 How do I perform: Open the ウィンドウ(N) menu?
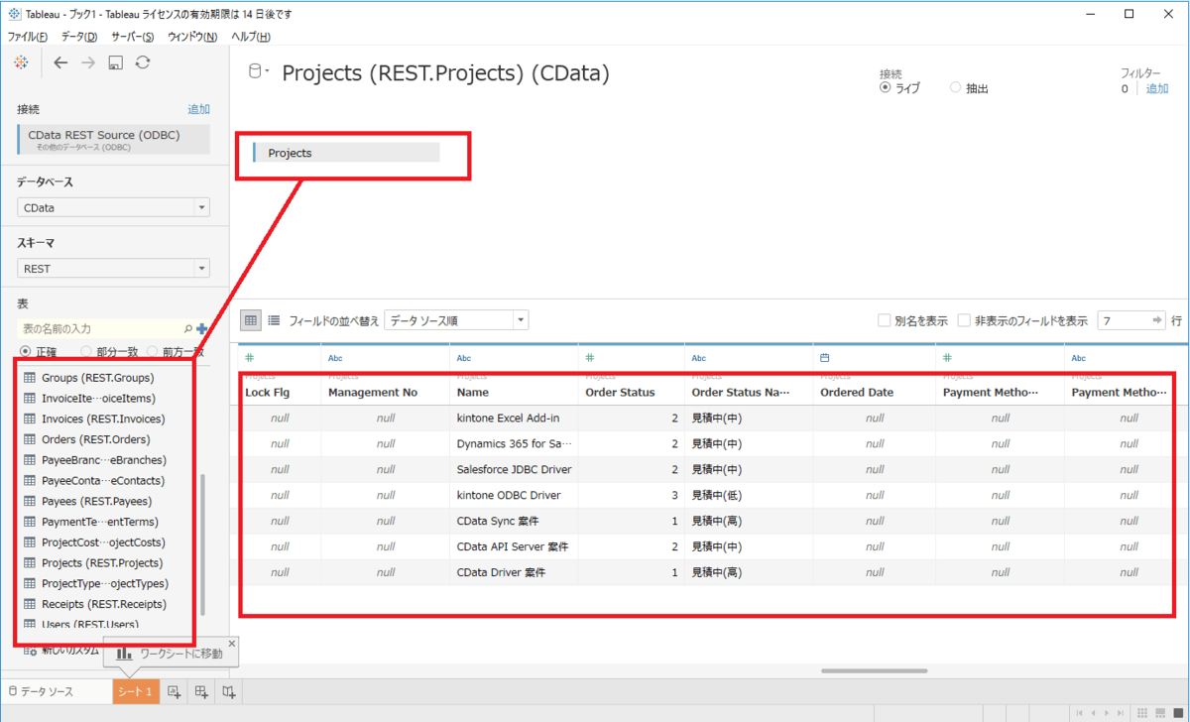pyautogui.click(x=192, y=37)
